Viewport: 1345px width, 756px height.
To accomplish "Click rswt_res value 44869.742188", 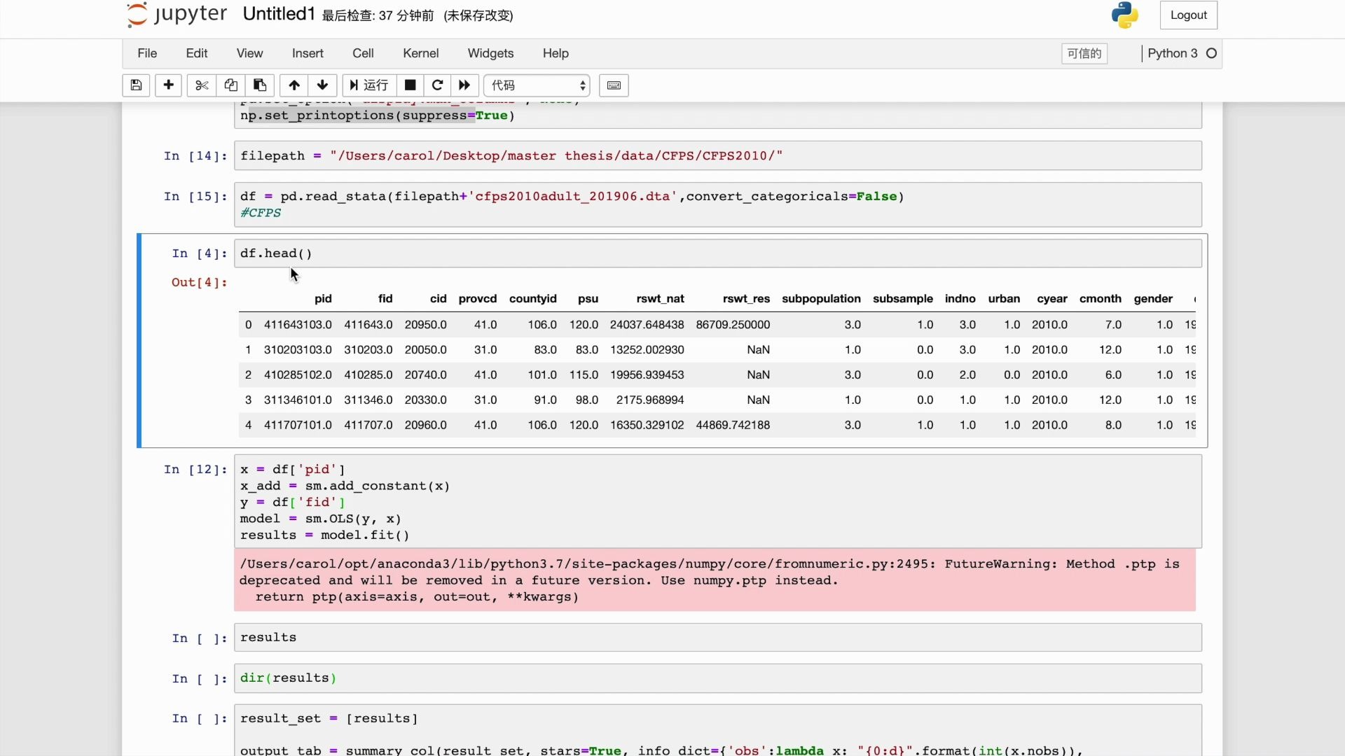I will coord(733,426).
